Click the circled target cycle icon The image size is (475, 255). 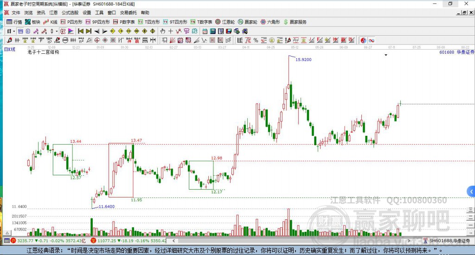(x=97, y=40)
